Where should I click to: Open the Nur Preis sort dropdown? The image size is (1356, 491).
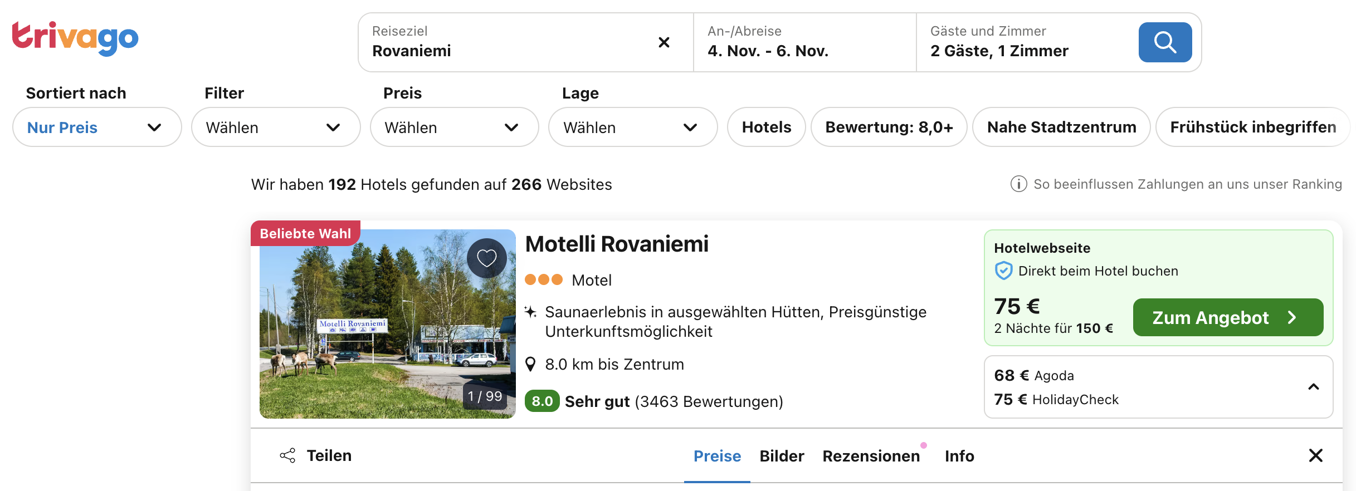(x=97, y=127)
